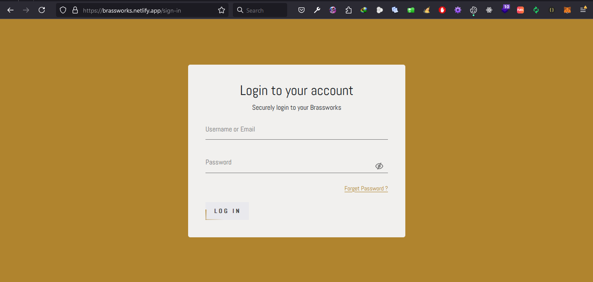The height and width of the screenshot is (282, 593).
Task: Open the Pocket save icon
Action: pos(301,10)
